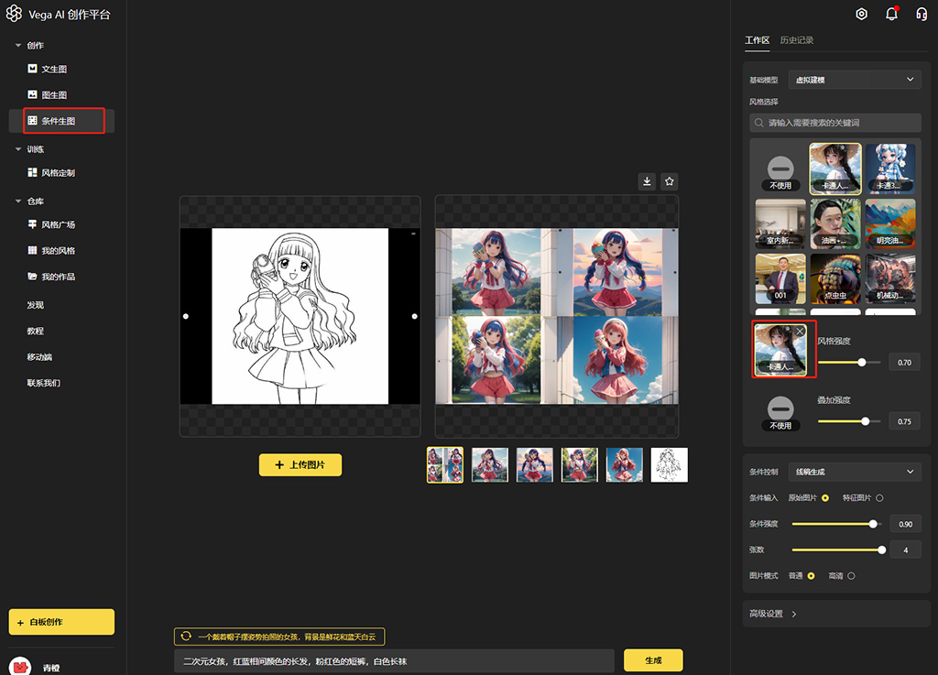Select the line-art sketch thumbnail
This screenshot has height=675, width=938.
(x=669, y=464)
